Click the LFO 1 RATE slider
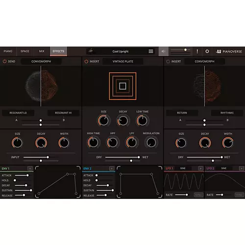Image resolution: width=245 pixels, height=245 pixels. [x=182, y=195]
